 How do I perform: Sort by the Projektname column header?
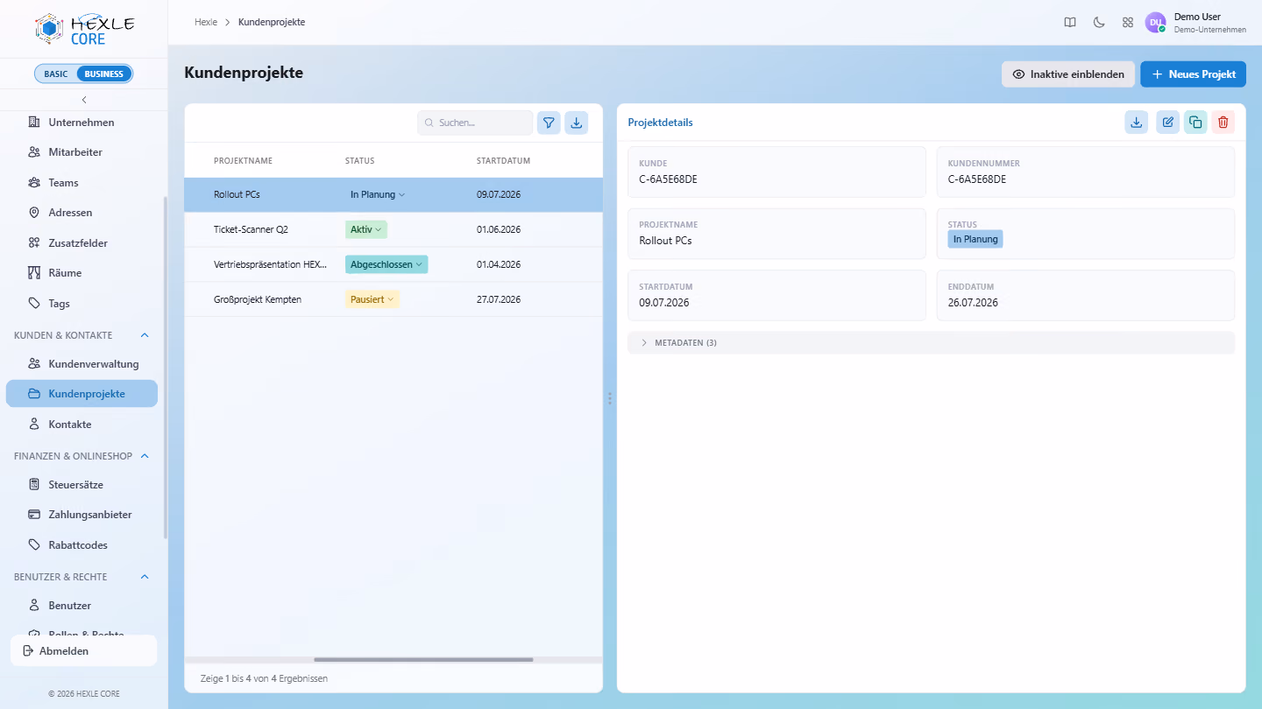tap(243, 161)
